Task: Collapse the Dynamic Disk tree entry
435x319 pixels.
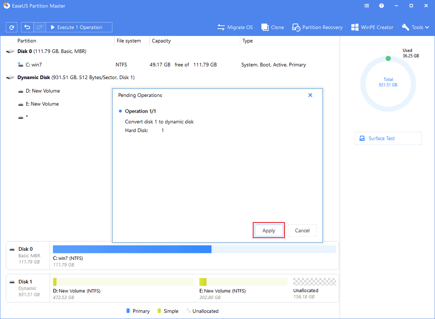Action: click(x=10, y=77)
